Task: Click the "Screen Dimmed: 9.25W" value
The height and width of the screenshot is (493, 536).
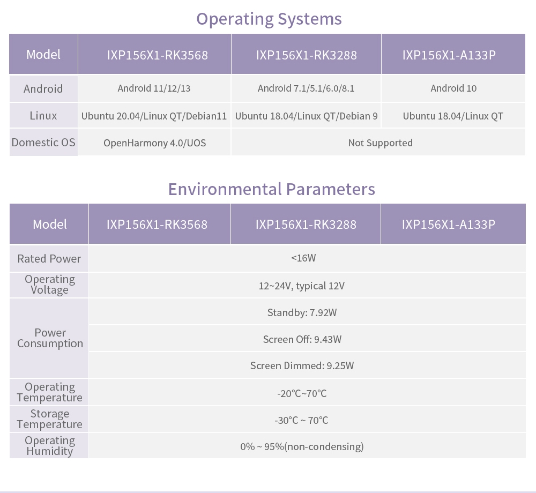Action: click(302, 365)
